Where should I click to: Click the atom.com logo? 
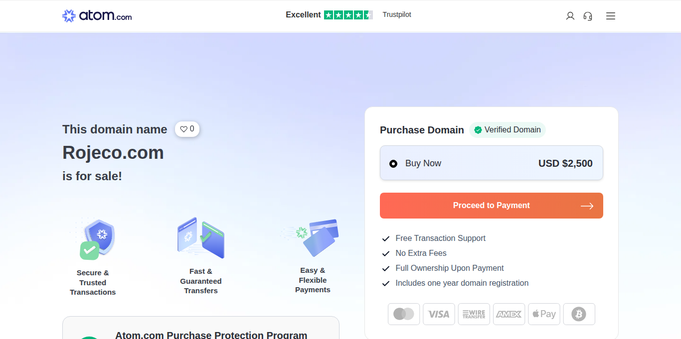click(97, 16)
